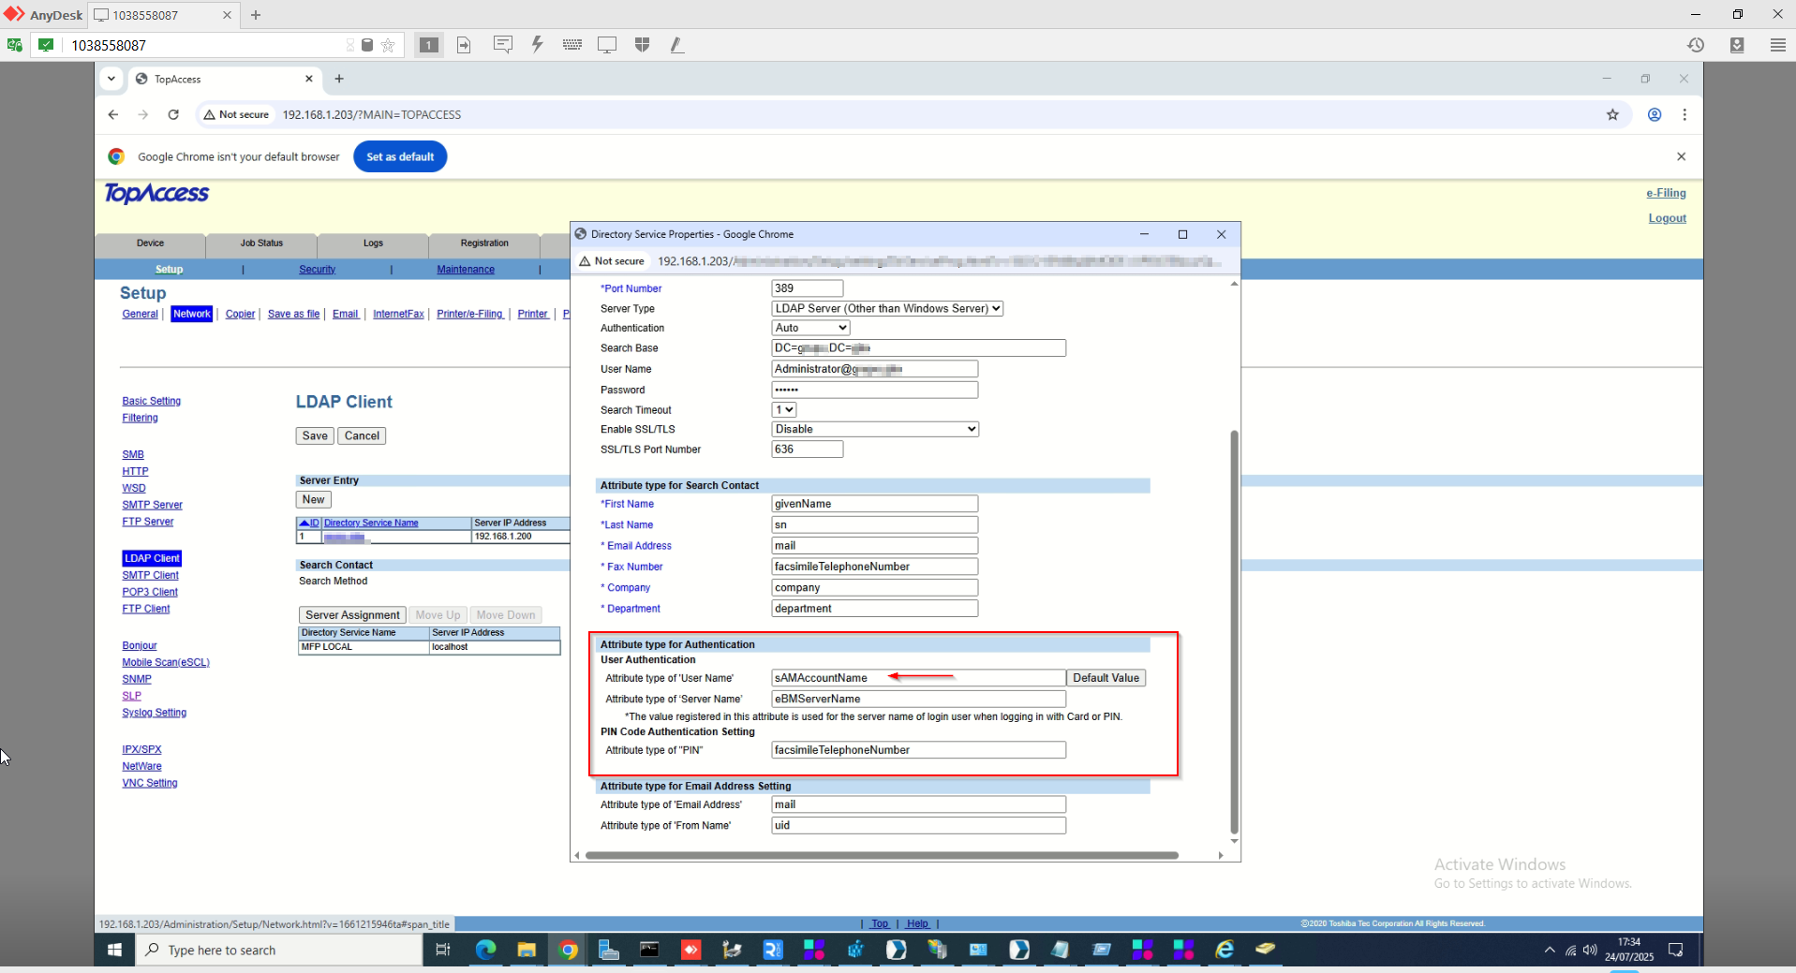Expand the Server Type dropdown
The width and height of the screenshot is (1796, 973).
click(886, 308)
